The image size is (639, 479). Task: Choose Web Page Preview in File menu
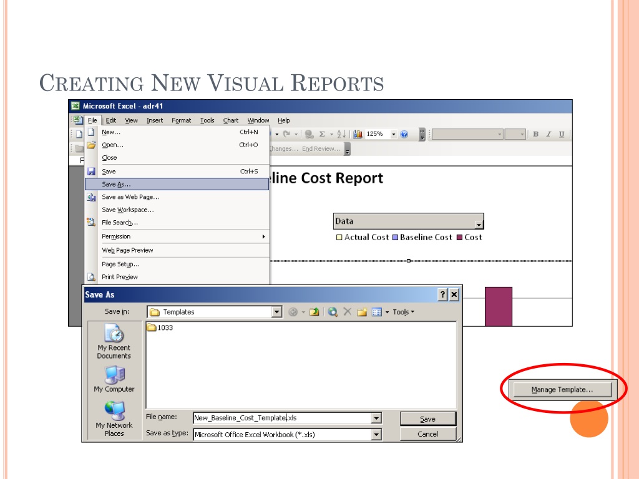click(x=177, y=251)
